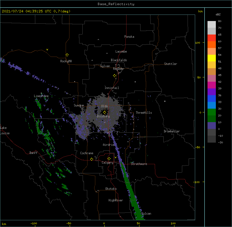This screenshot has height=227, width=232.
Task: Select the Banff label
Action: click(33, 153)
